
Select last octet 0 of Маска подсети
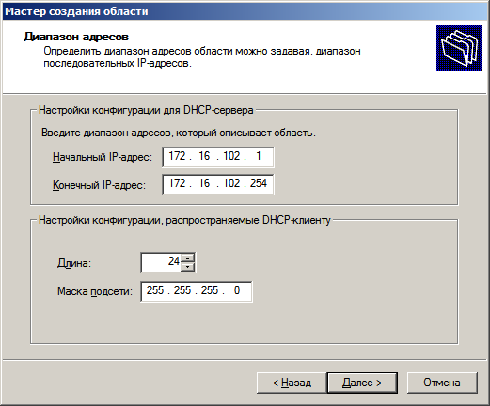tap(237, 290)
